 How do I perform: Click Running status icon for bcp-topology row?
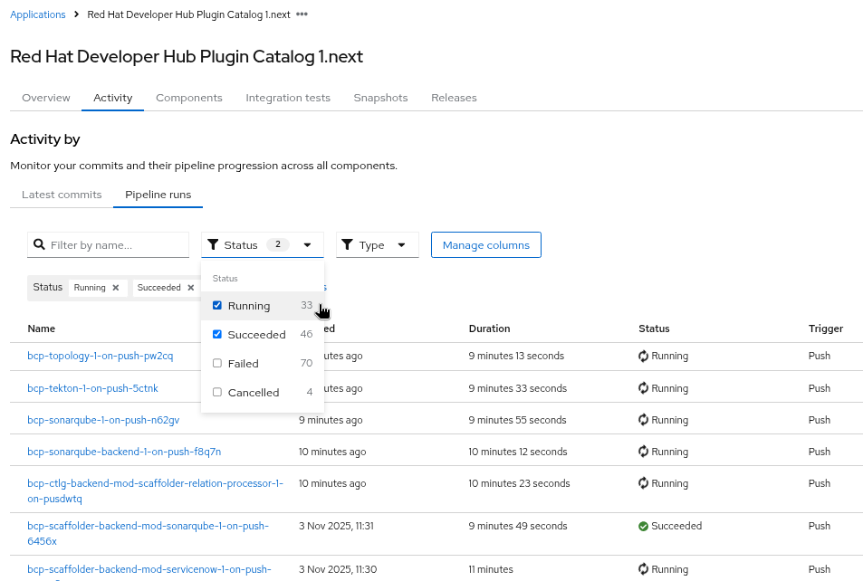[644, 357]
